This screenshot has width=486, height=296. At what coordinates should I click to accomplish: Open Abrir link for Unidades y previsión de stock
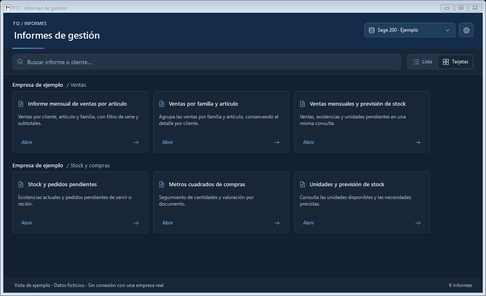coord(308,223)
